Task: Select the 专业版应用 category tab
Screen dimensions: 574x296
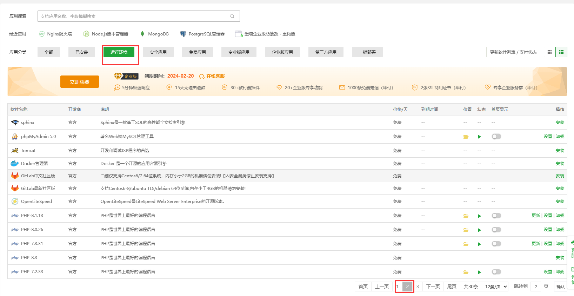Action: [x=239, y=52]
